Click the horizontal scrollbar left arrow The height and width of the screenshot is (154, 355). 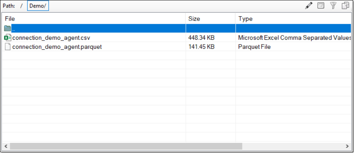pos(6,146)
